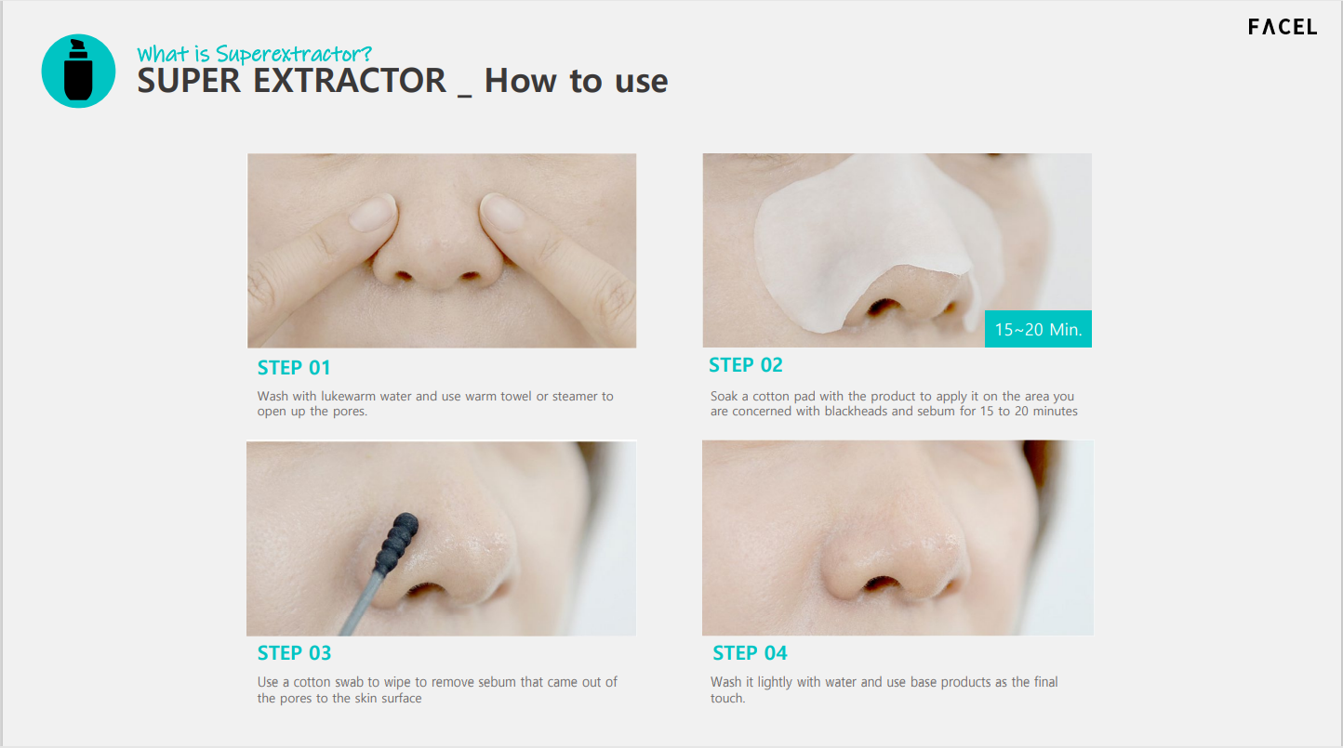The height and width of the screenshot is (748, 1343).
Task: Click the 'SUPER EXTRACTOR _ How to use' title
Action: coord(403,81)
